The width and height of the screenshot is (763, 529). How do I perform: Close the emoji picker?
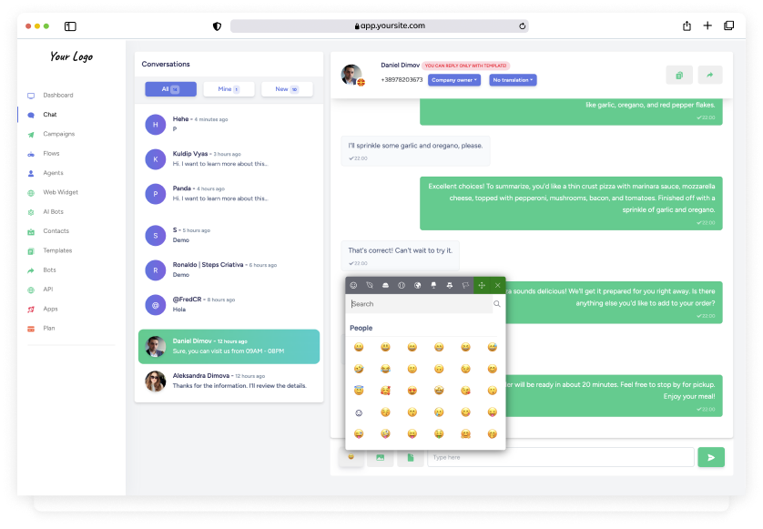[497, 285]
